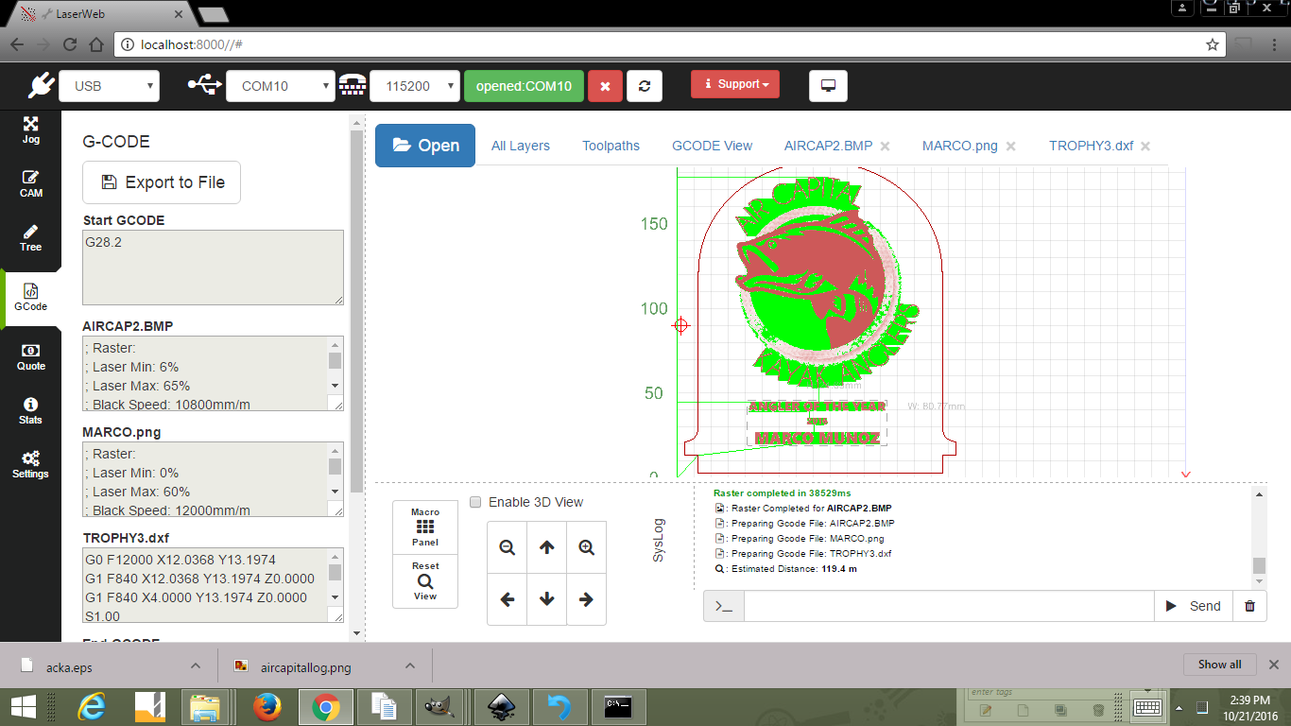Zoom in the viewer
The width and height of the screenshot is (1291, 726).
click(x=586, y=547)
